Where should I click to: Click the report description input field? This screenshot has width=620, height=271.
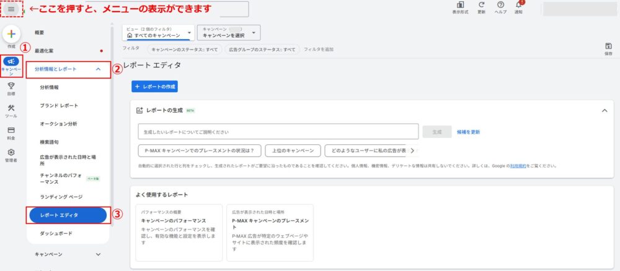[x=278, y=132]
